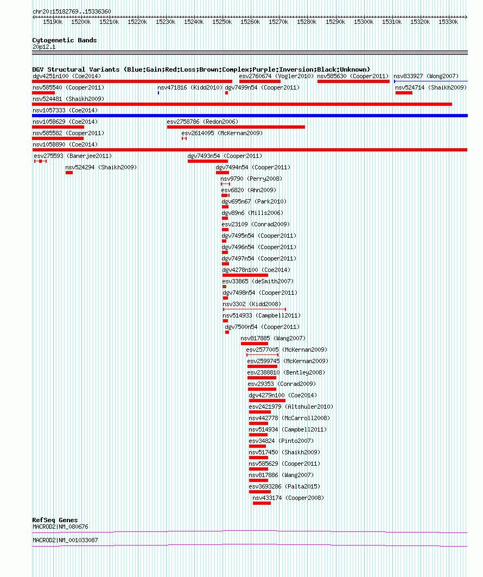Click the esv2614095 (McKernan2009) label
The height and width of the screenshot is (577, 483).
222,133
